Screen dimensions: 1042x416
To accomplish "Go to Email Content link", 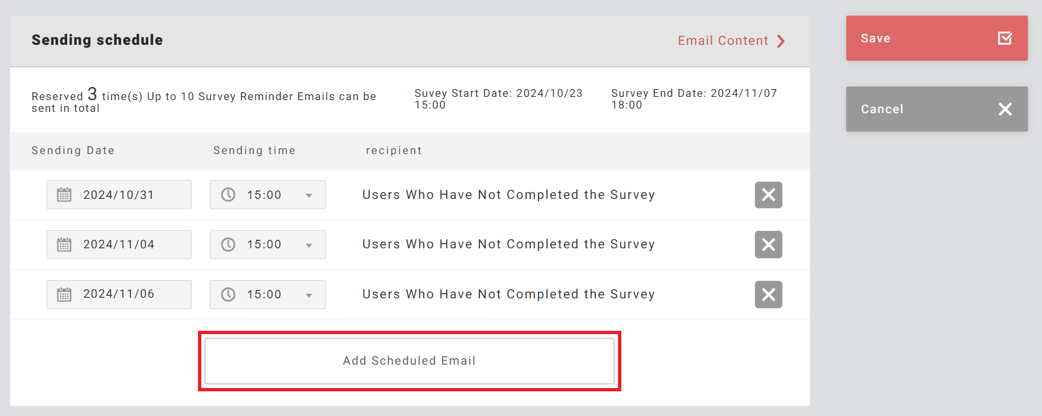I will tap(723, 41).
